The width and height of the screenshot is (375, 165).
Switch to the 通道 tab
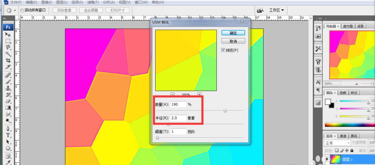(x=343, y=136)
